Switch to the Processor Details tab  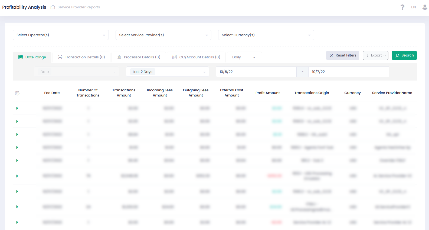pos(139,57)
